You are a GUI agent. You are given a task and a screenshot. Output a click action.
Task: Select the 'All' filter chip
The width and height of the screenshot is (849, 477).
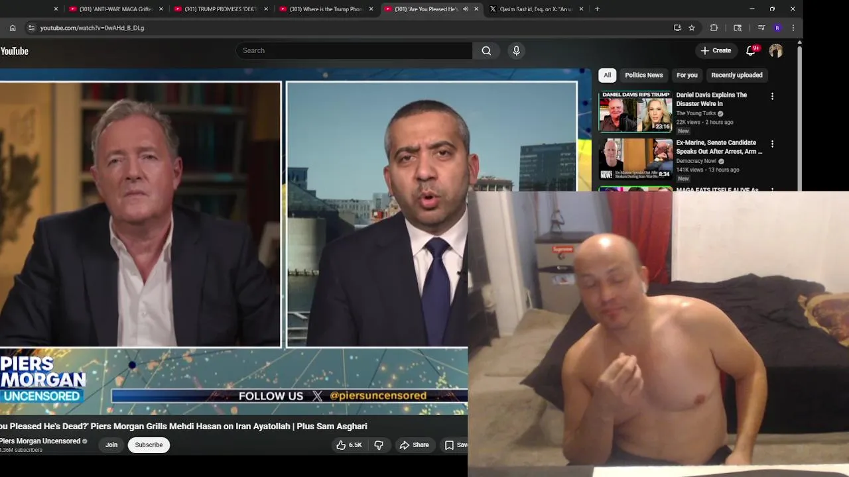pyautogui.click(x=607, y=75)
